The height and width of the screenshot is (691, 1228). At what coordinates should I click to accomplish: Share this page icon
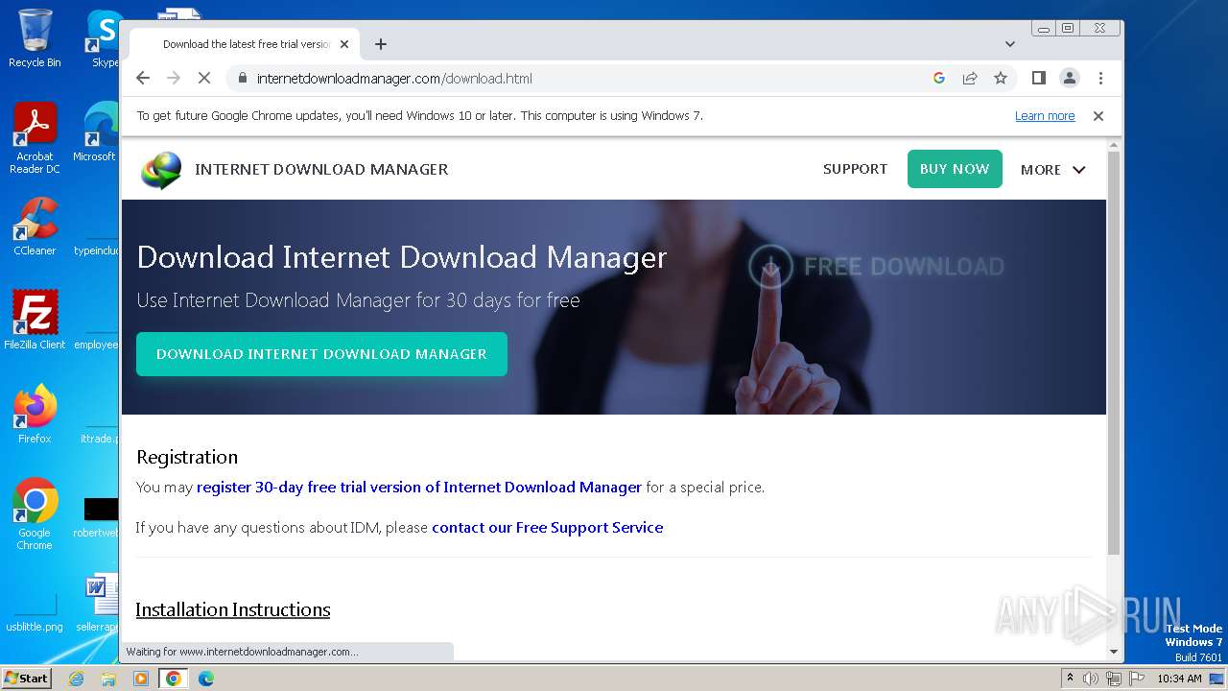pos(970,79)
